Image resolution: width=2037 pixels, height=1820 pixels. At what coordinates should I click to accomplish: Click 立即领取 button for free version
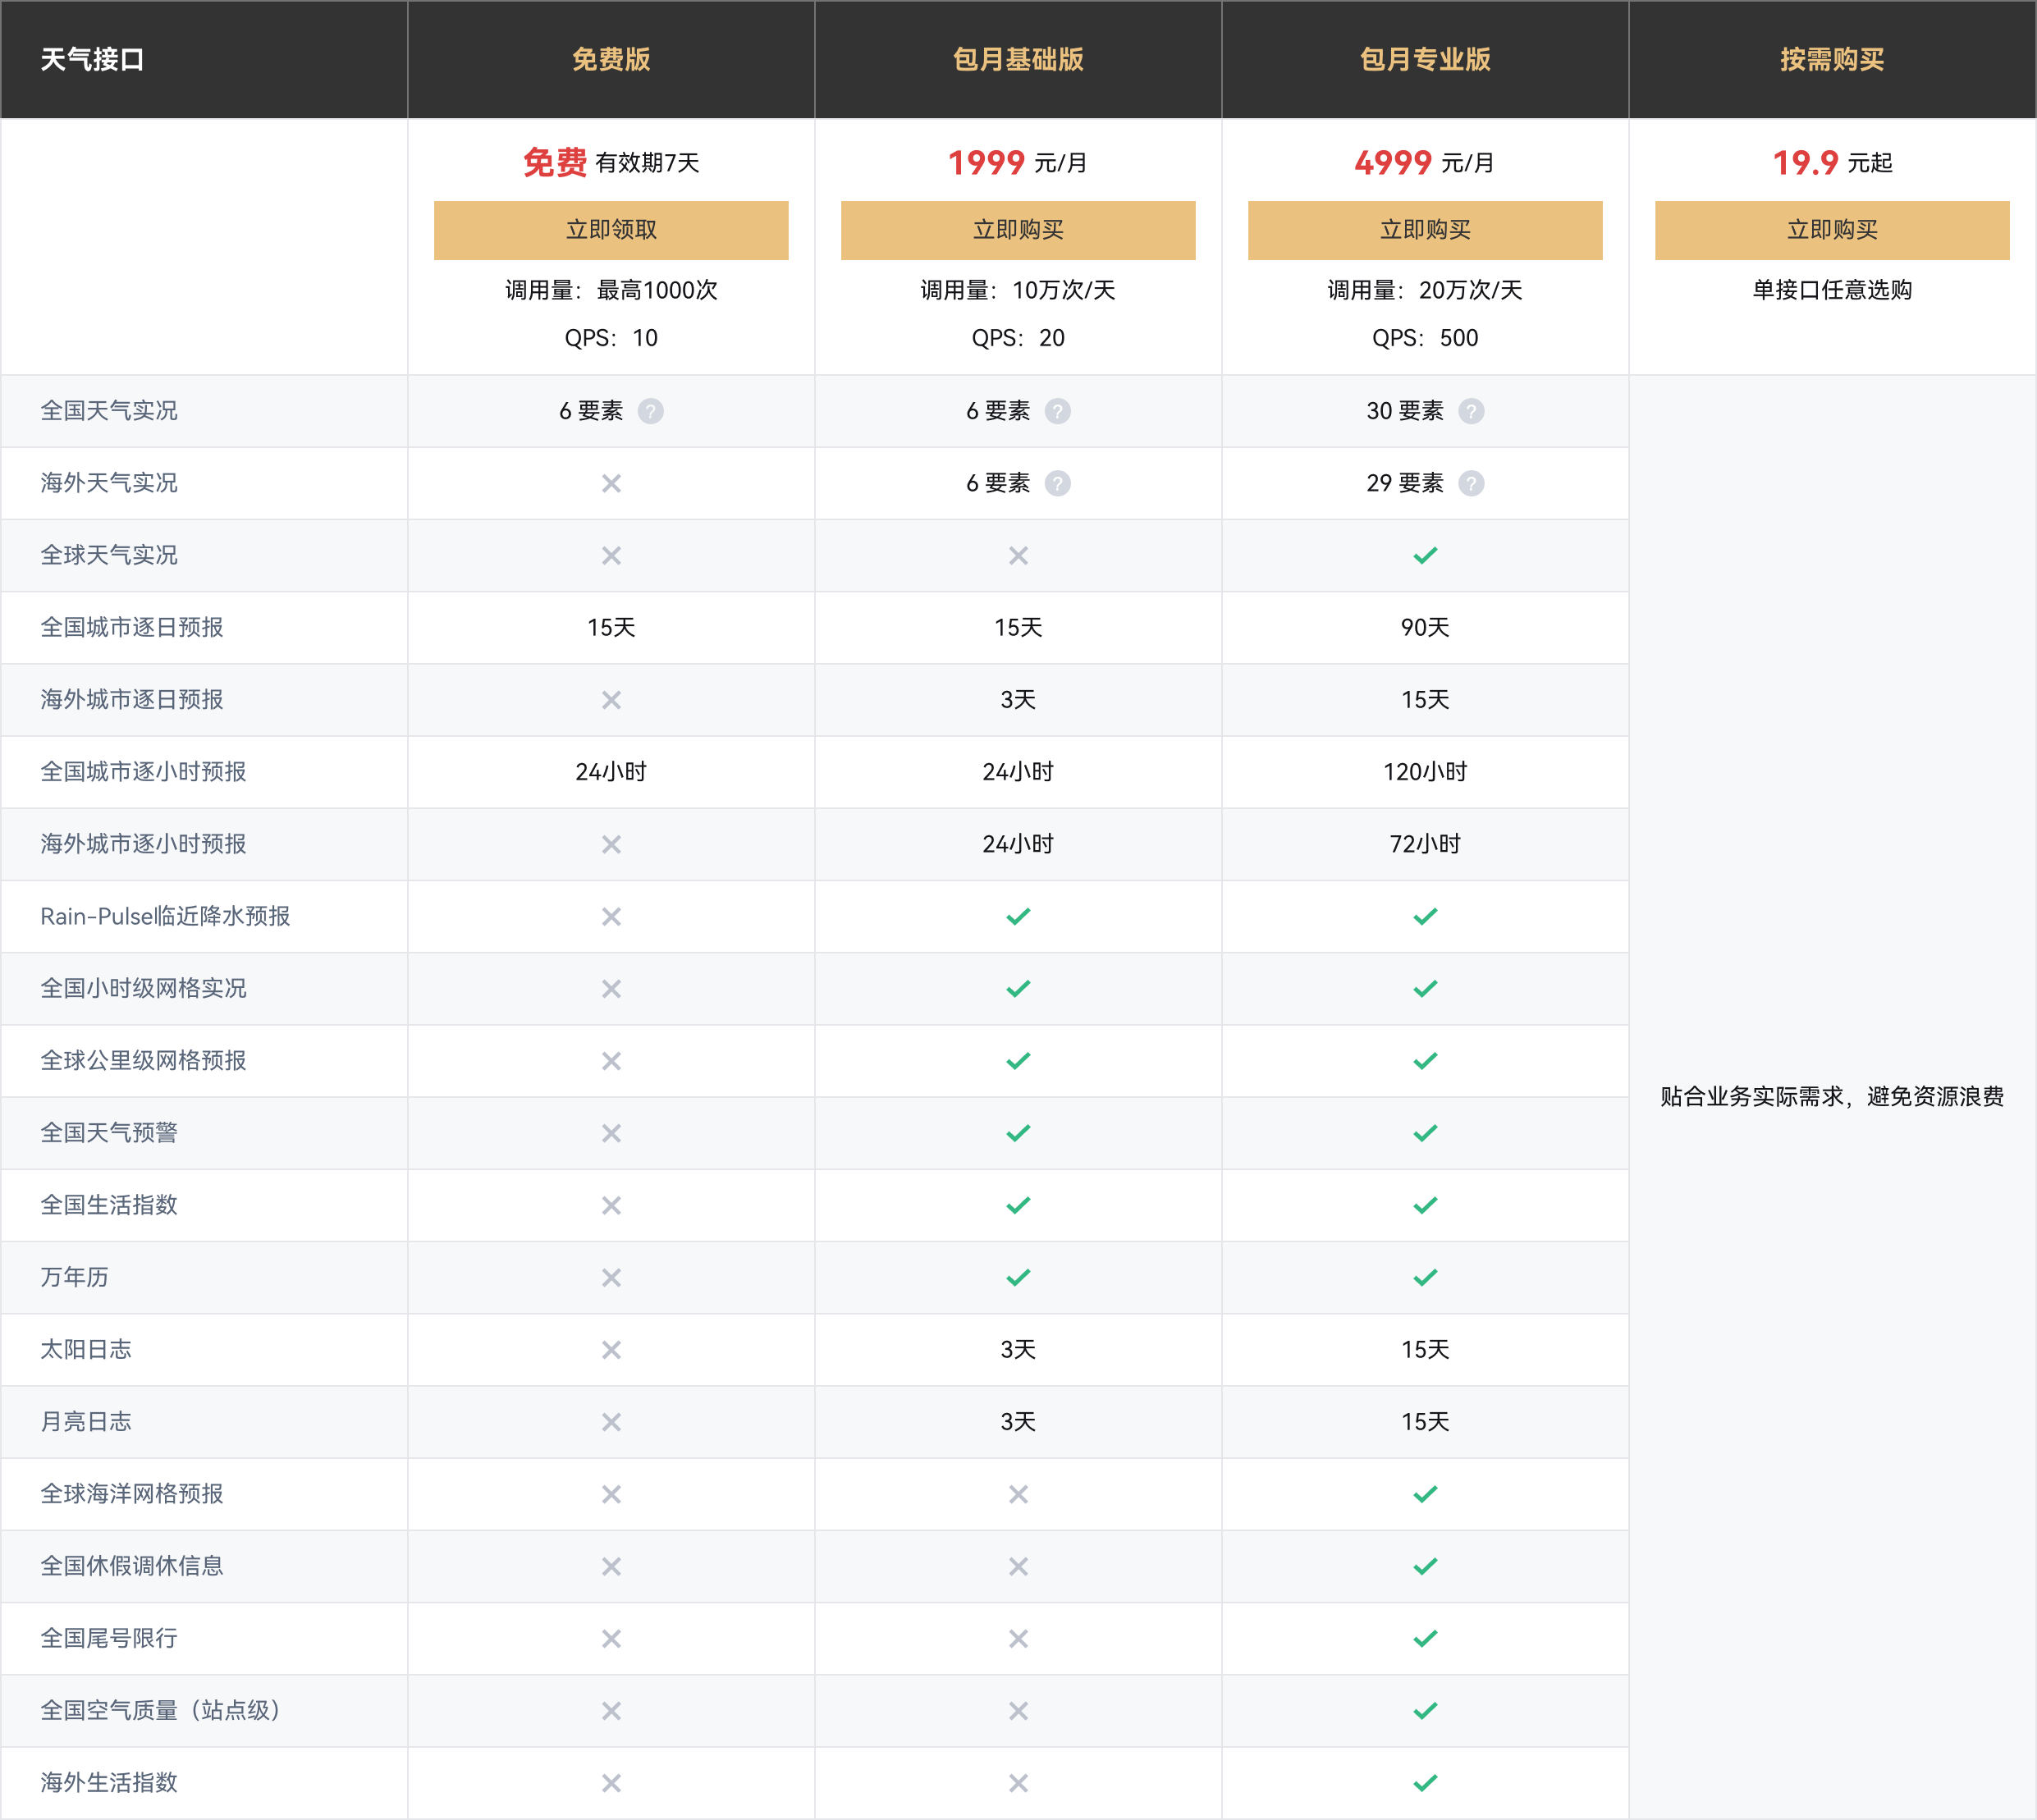(611, 230)
